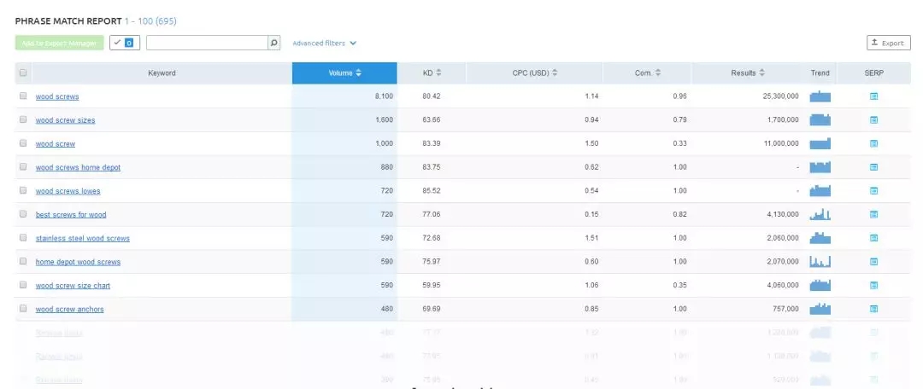Screen dimensions: 923x389
Task: Open SERP snapshot for wood screw anchors
Action: tap(873, 309)
